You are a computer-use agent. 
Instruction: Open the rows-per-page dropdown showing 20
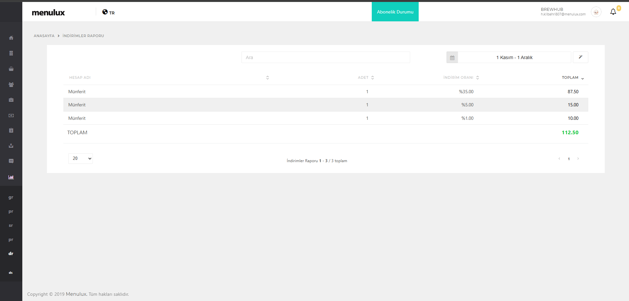pos(80,159)
